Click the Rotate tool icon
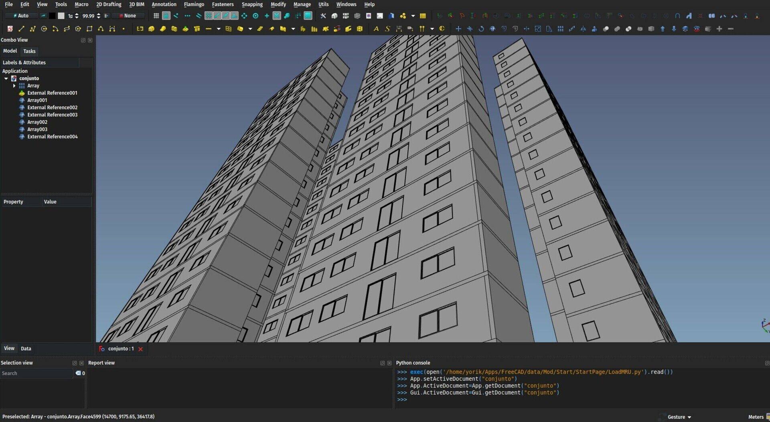 click(x=481, y=29)
